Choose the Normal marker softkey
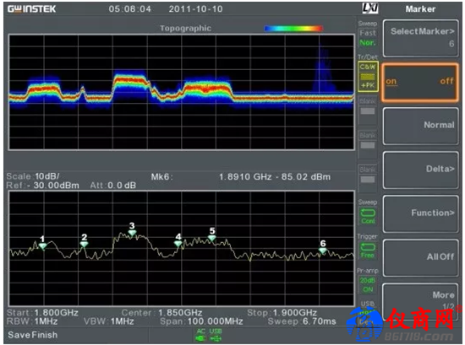465x345 pixels. (x=420, y=126)
